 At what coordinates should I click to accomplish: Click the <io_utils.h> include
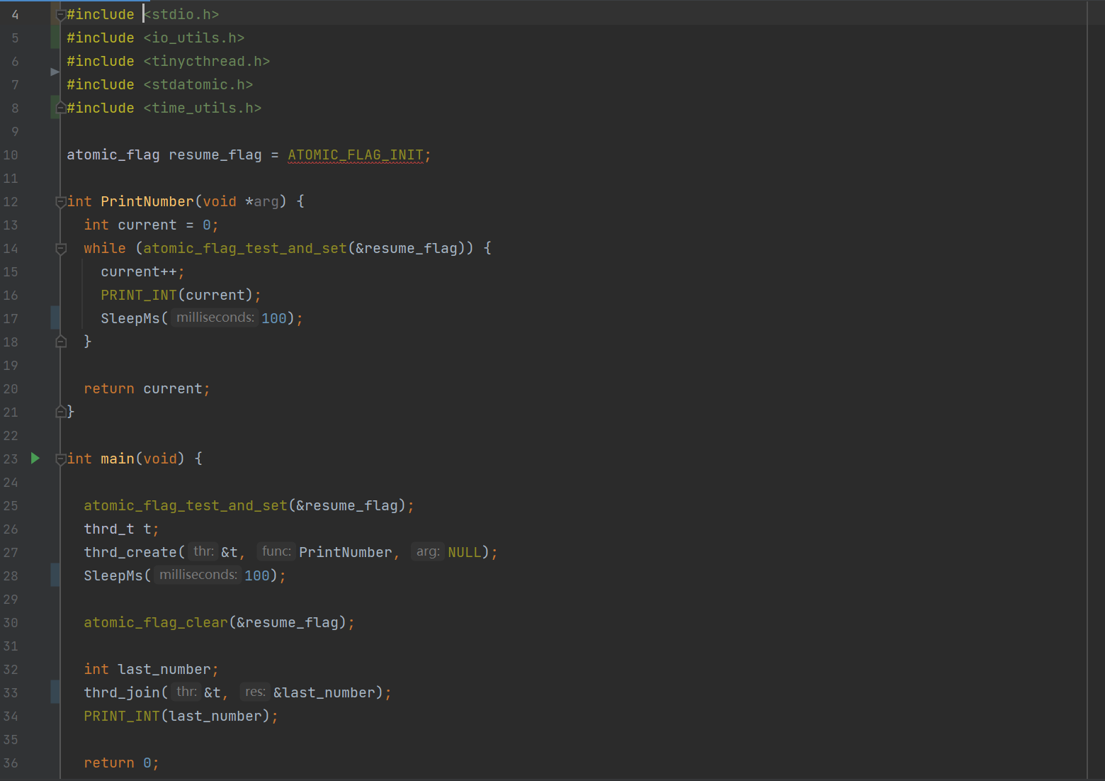pos(194,38)
